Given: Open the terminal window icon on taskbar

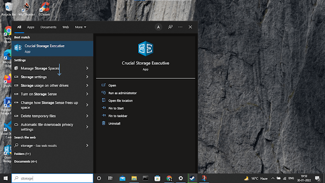Looking at the screenshot, I should pos(146,178).
